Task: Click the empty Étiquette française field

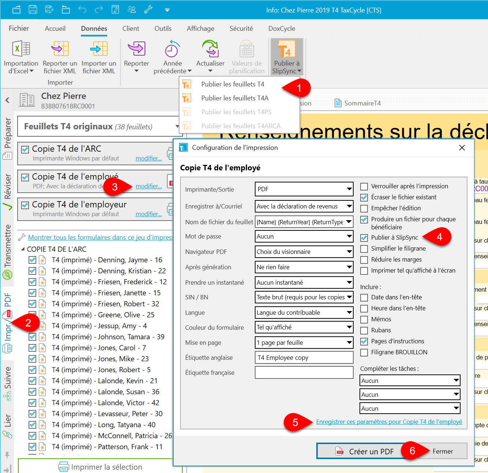Action: 304,373
